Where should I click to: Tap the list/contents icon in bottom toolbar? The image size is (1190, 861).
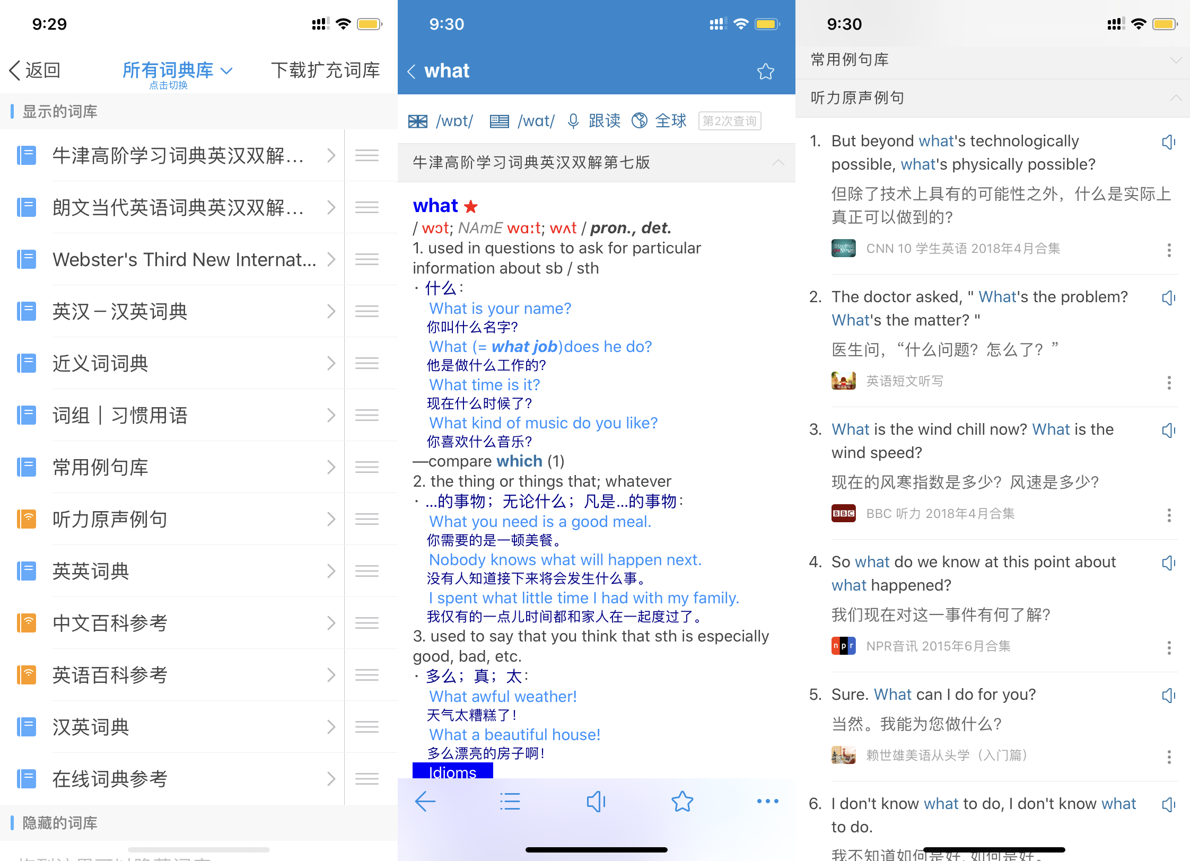coord(511,803)
